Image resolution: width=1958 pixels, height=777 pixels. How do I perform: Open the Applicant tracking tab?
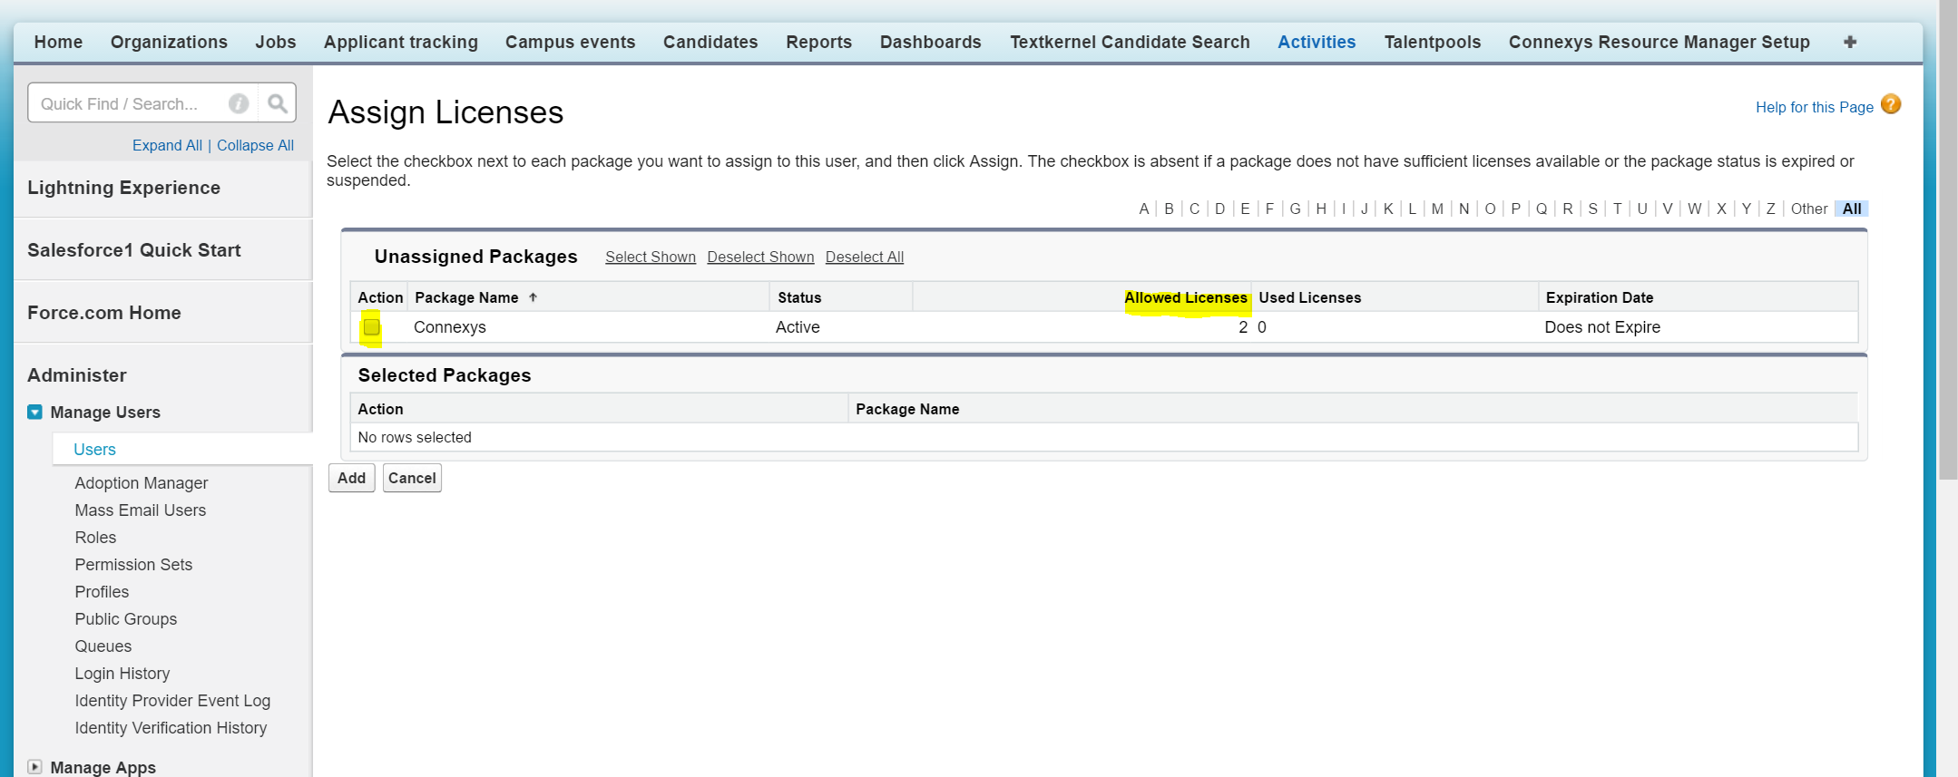pos(401,42)
